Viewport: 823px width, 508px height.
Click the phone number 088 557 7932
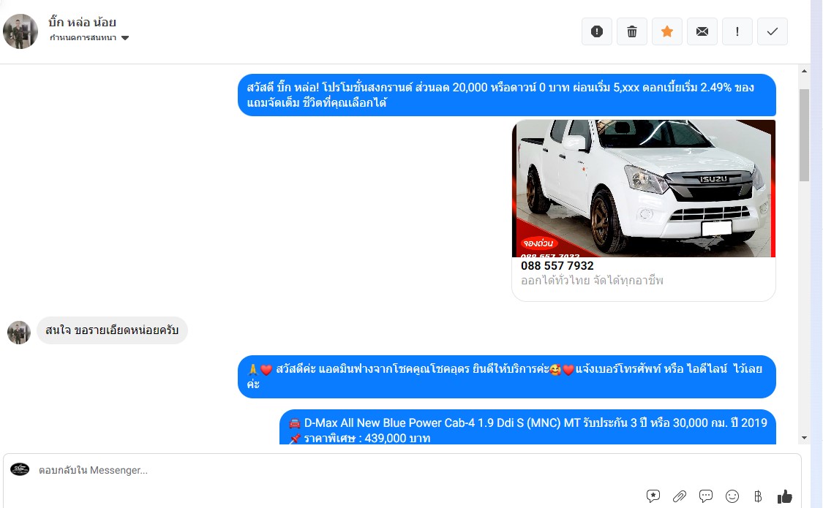[557, 266]
